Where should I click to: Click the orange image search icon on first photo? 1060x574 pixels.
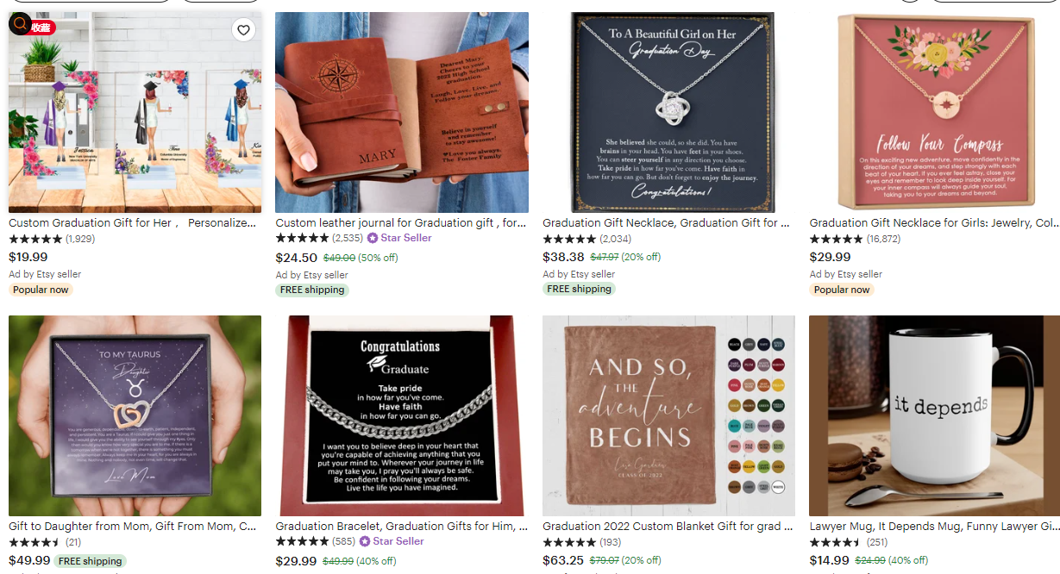tap(20, 25)
